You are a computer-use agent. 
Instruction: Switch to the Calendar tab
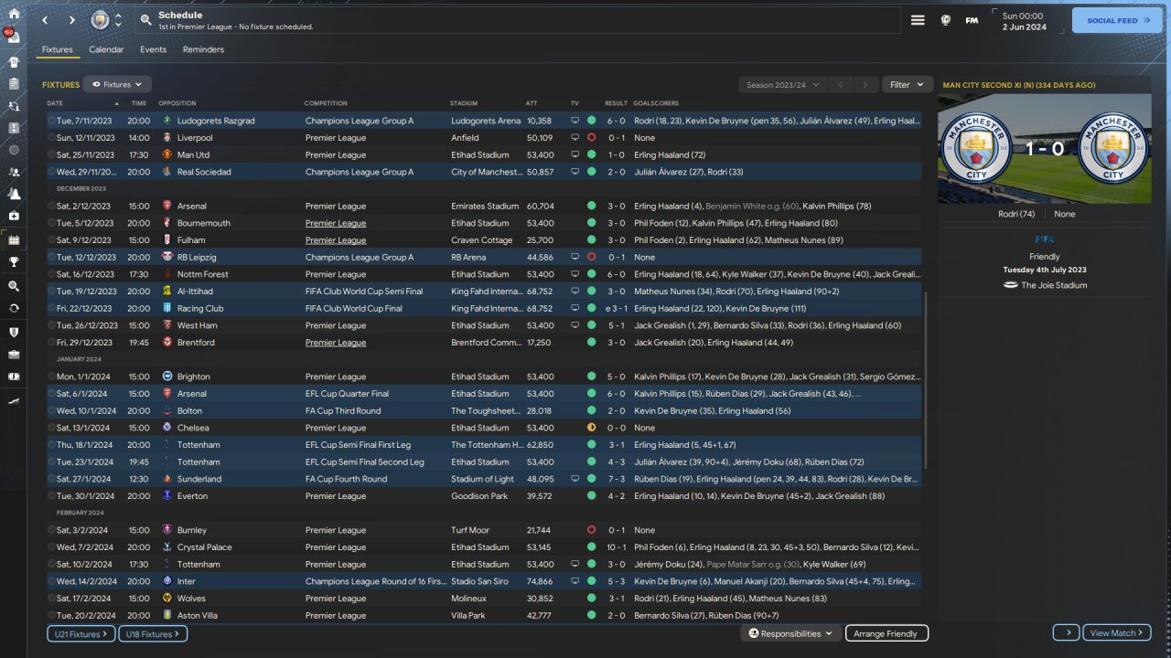click(x=106, y=49)
